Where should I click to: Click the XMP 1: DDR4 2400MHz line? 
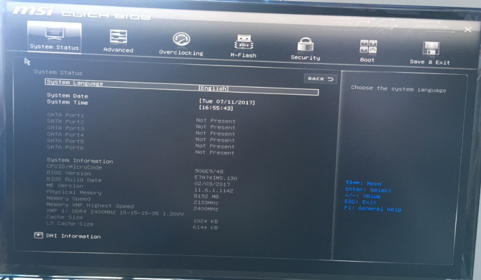click(x=115, y=212)
